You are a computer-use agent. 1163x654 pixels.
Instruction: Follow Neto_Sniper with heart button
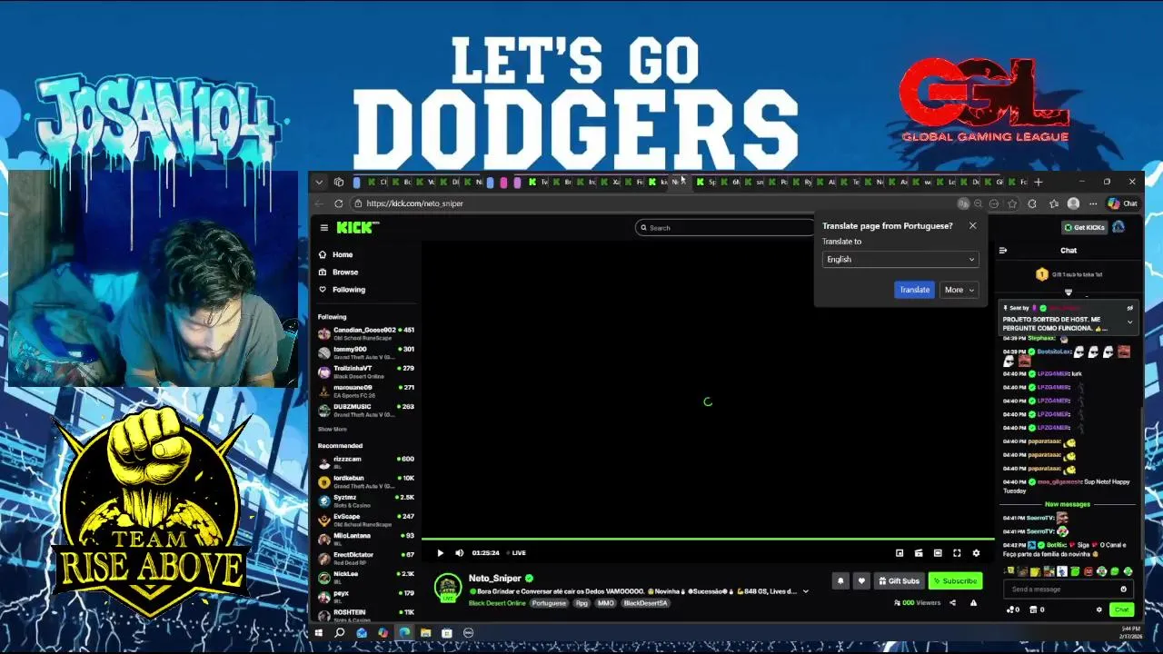pyautogui.click(x=861, y=580)
